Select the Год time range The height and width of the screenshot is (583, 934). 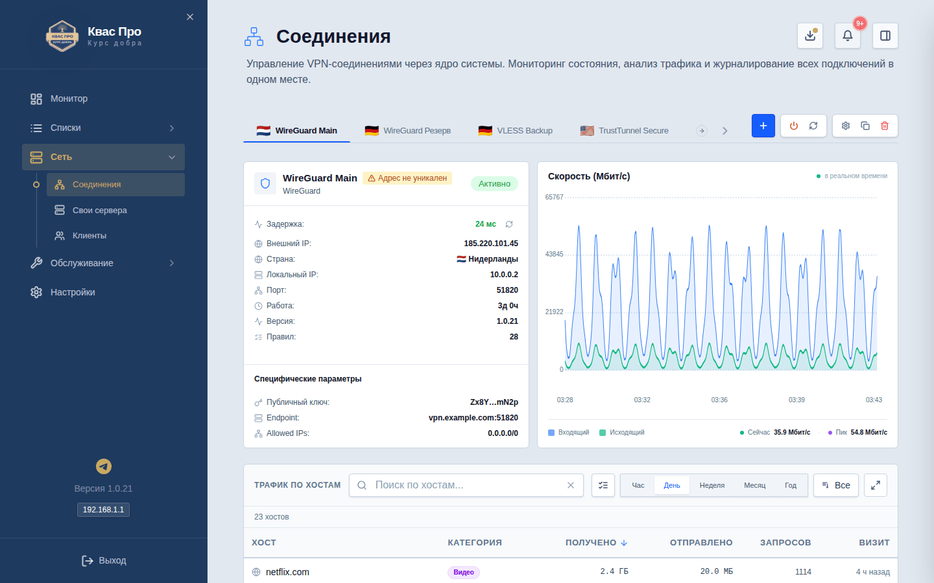click(x=791, y=485)
